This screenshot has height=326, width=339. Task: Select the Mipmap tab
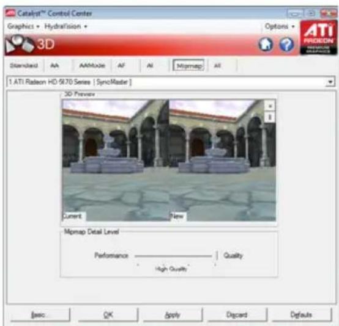pos(188,65)
